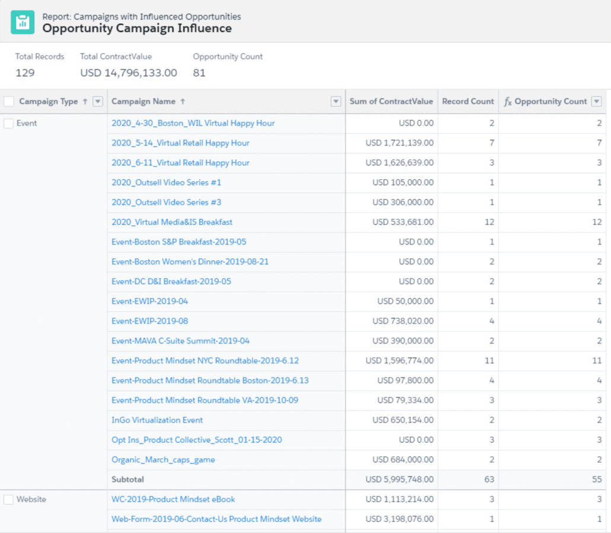Image resolution: width=611 pixels, height=533 pixels.
Task: Click subtotal amount USD 5,995,748.00
Action: (399, 480)
